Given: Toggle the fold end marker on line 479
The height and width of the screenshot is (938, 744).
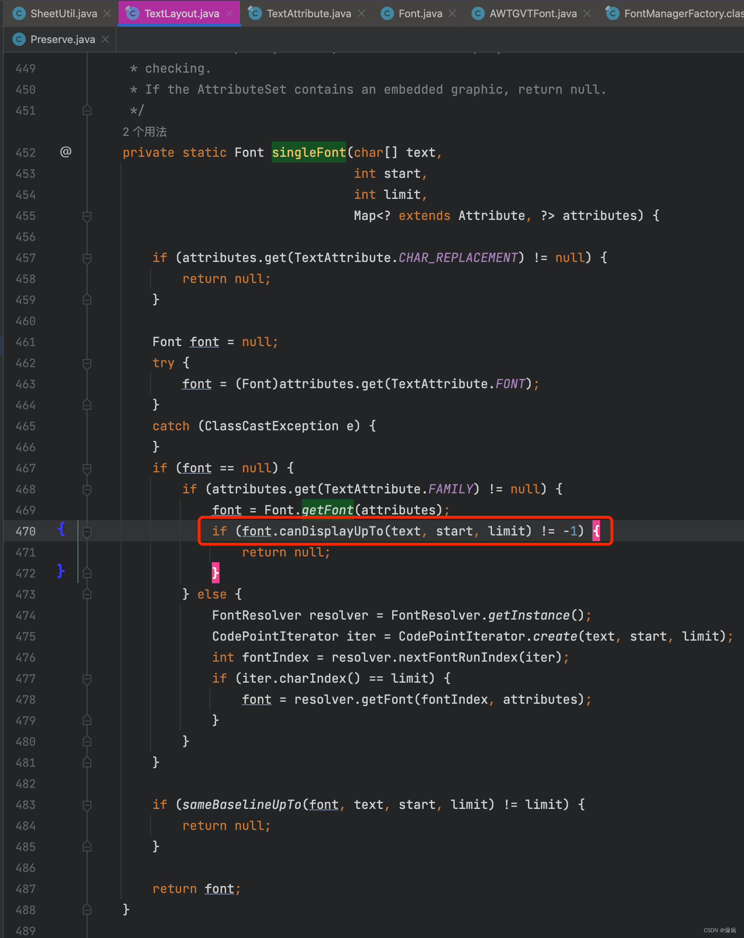Looking at the screenshot, I should 87,720.
